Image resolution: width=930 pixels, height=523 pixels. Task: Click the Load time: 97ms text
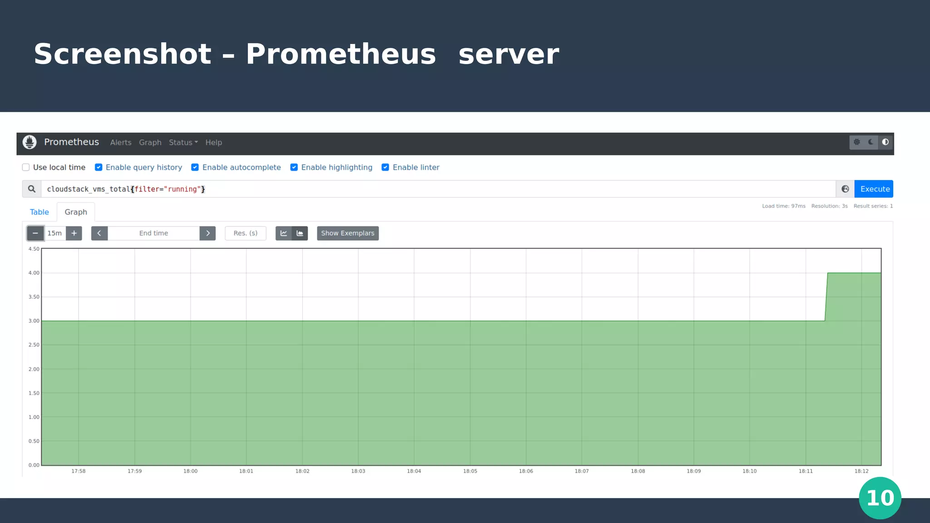point(784,206)
